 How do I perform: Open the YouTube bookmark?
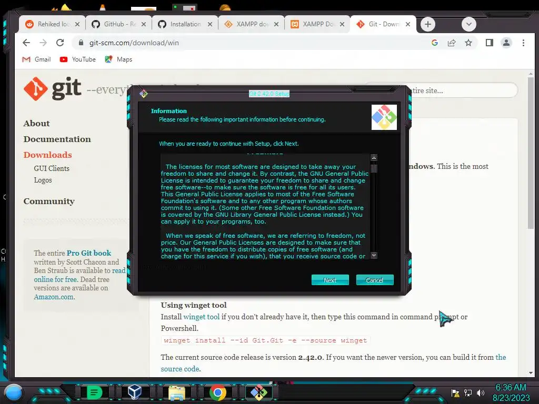tap(78, 59)
